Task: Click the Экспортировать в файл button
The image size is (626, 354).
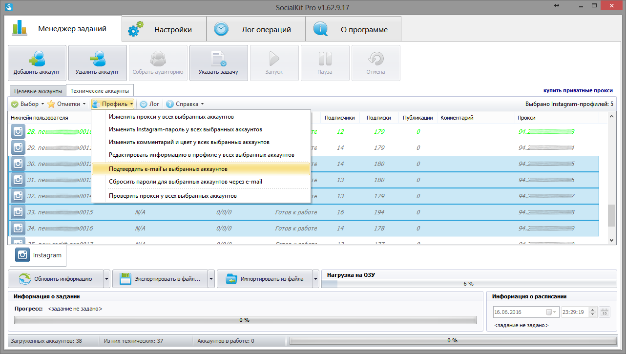Action: tap(160, 279)
